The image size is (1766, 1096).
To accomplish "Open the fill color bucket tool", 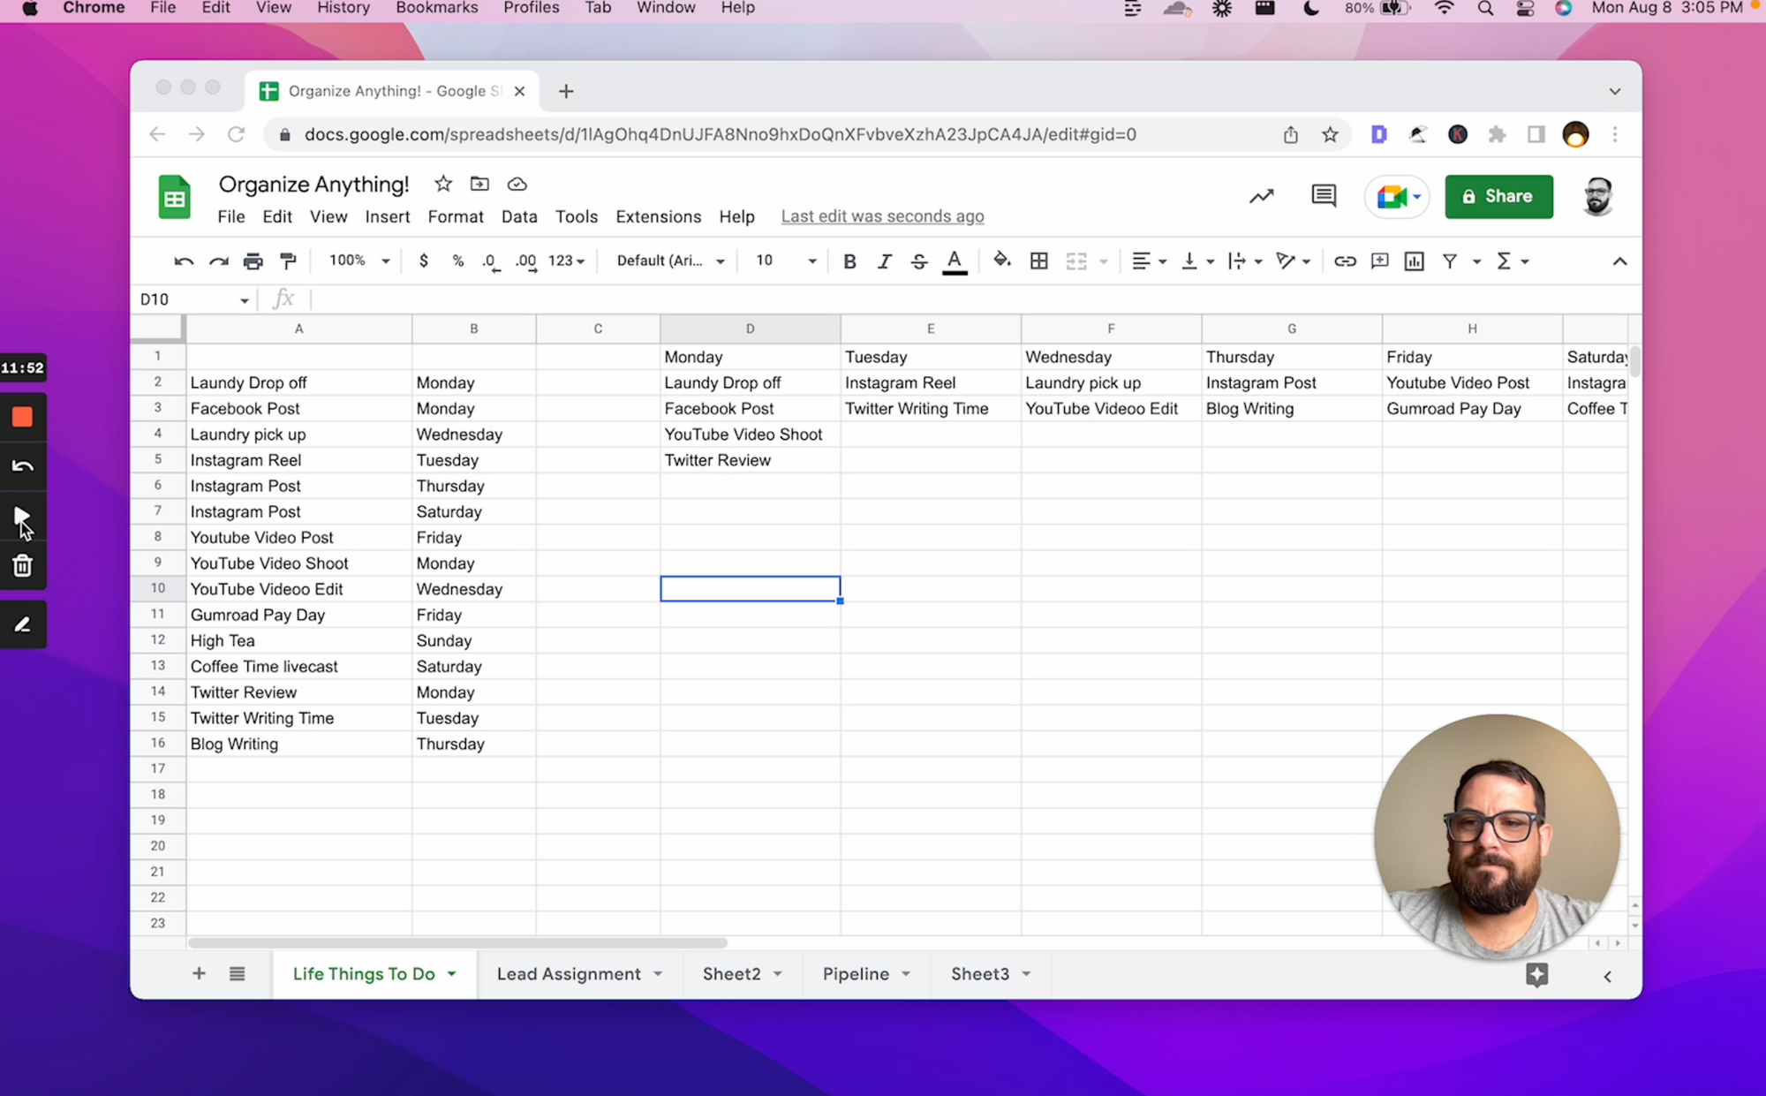I will coord(1001,260).
